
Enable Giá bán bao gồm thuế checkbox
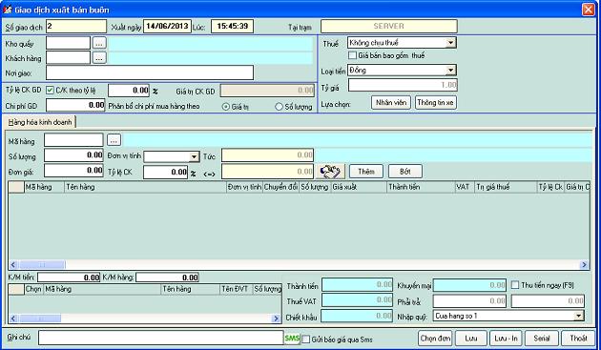[352, 55]
